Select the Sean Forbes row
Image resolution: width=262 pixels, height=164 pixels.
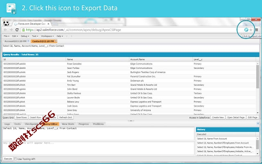[129, 68]
